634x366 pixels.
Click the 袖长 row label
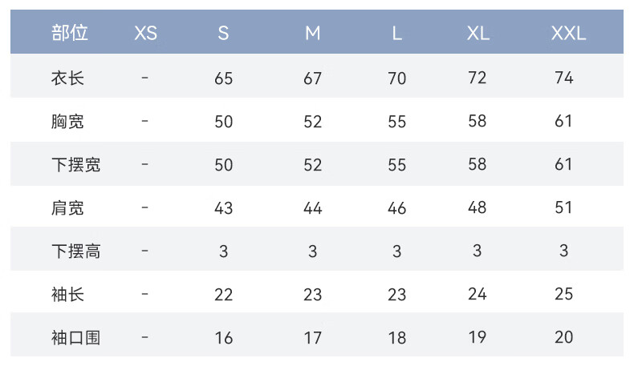pos(67,294)
